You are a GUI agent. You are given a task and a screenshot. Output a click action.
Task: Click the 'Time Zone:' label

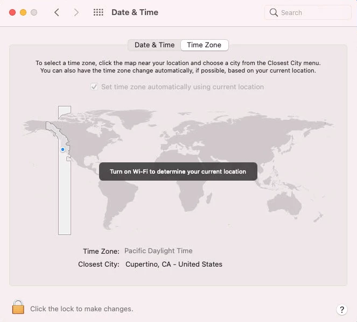click(101, 252)
